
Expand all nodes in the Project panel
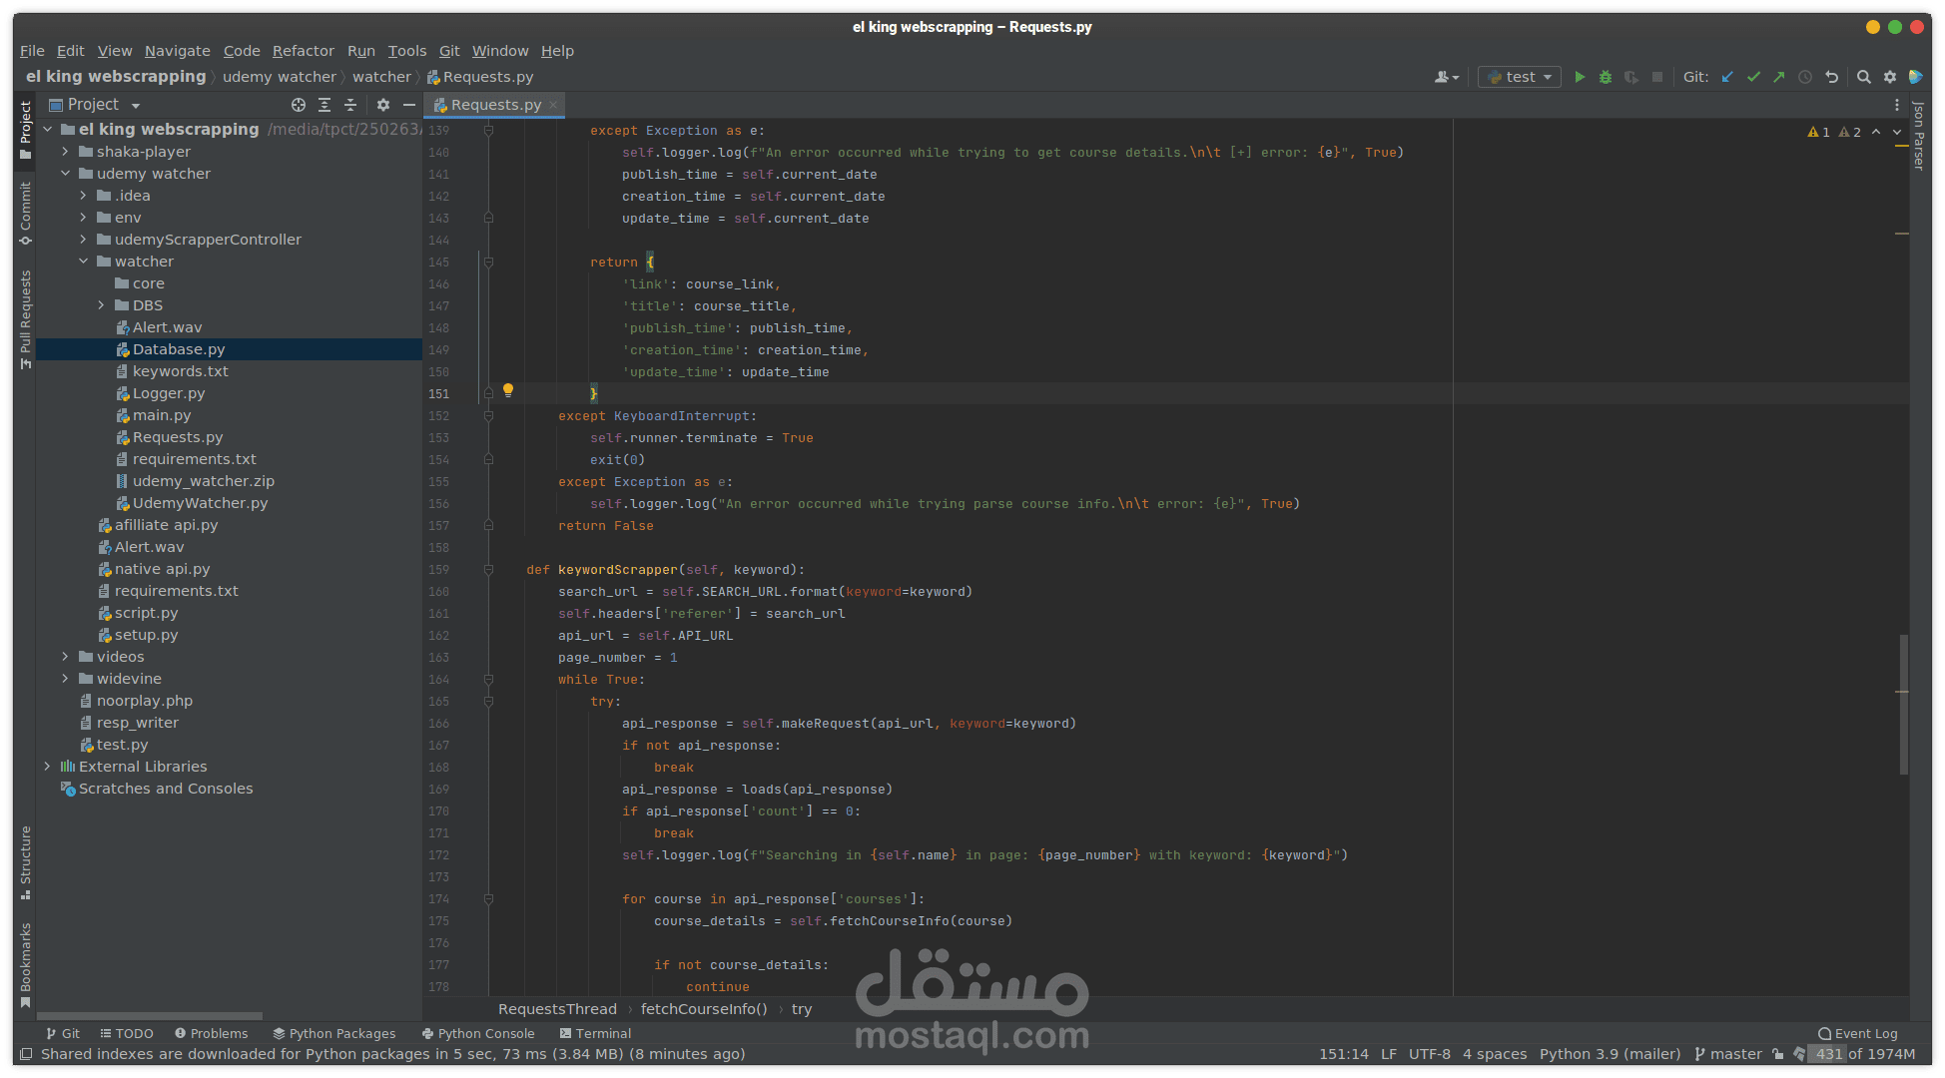point(324,105)
